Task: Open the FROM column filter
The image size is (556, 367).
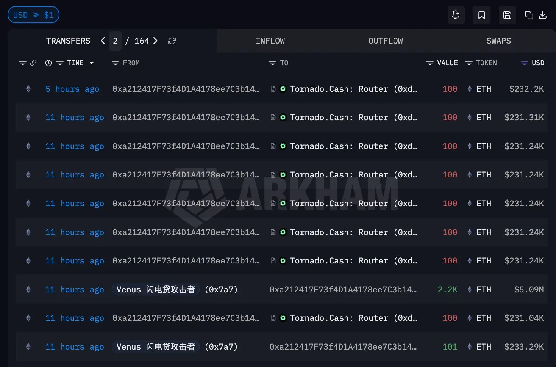Action: pyautogui.click(x=116, y=63)
